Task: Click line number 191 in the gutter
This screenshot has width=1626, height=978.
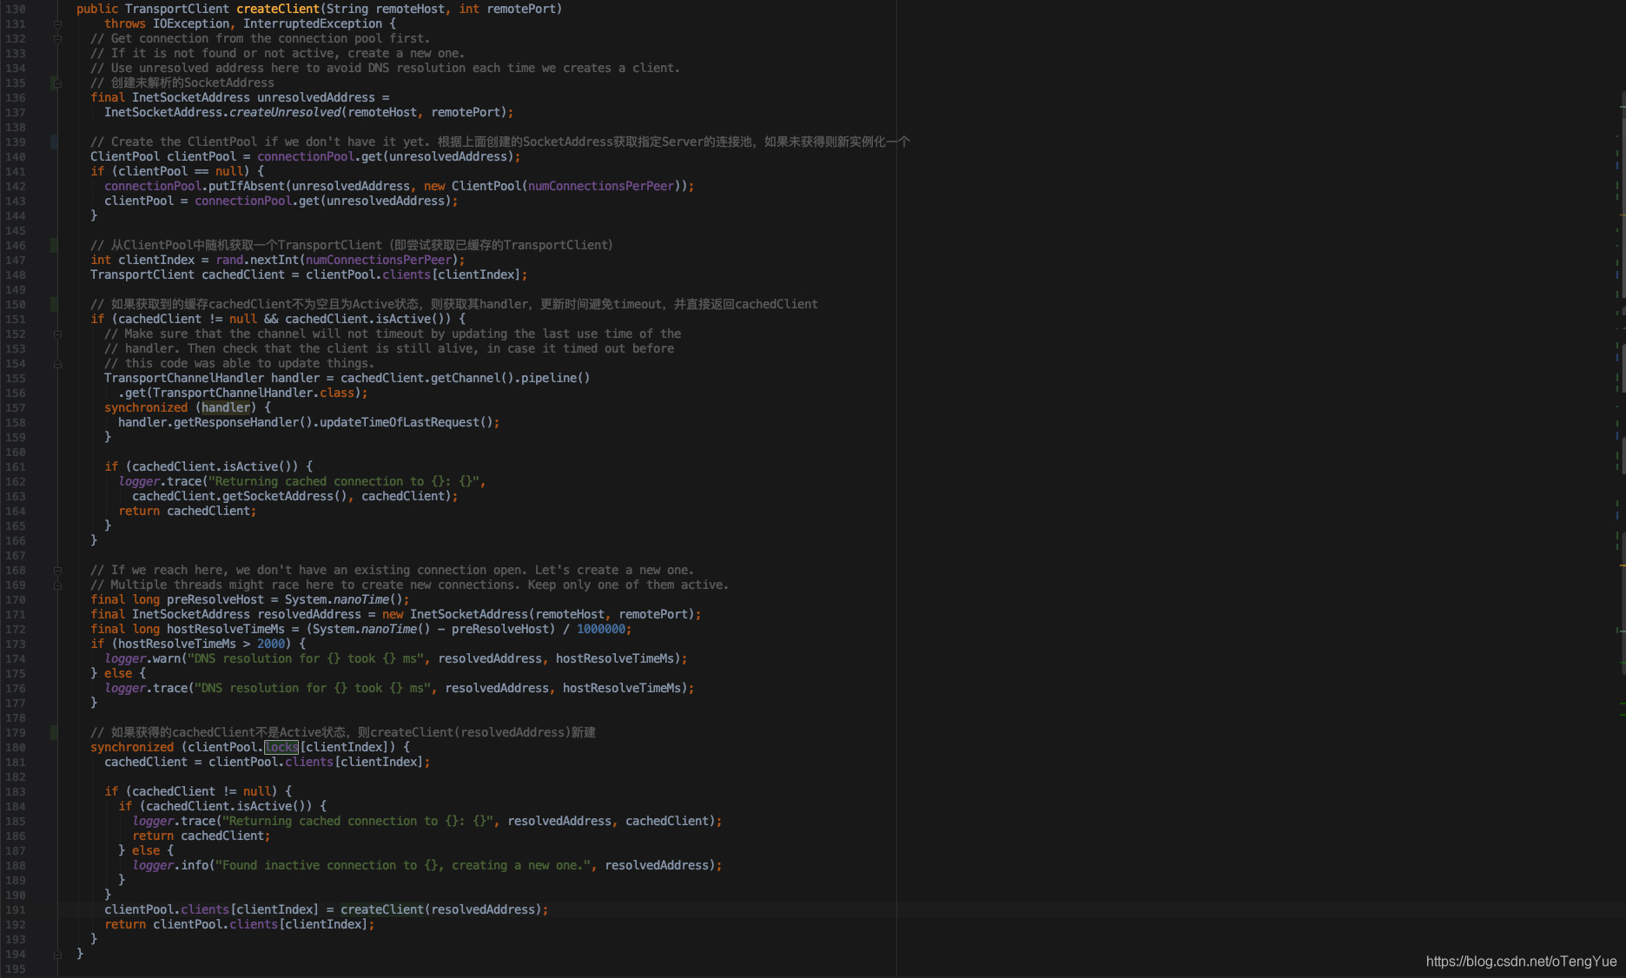Action: click(x=16, y=910)
